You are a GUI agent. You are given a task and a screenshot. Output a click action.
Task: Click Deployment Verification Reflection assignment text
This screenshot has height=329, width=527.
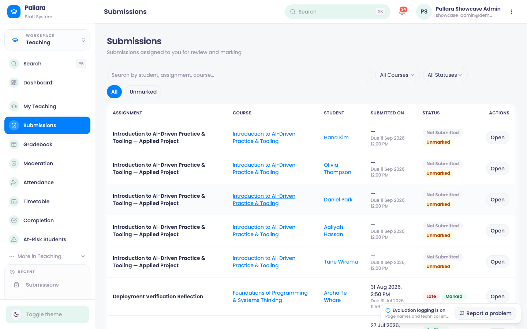pyautogui.click(x=158, y=296)
